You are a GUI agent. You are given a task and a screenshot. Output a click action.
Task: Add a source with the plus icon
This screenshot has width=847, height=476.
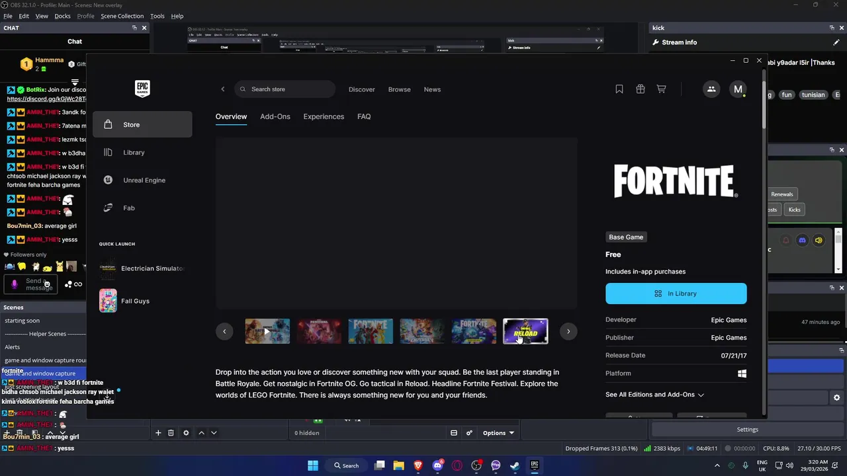pos(158,433)
